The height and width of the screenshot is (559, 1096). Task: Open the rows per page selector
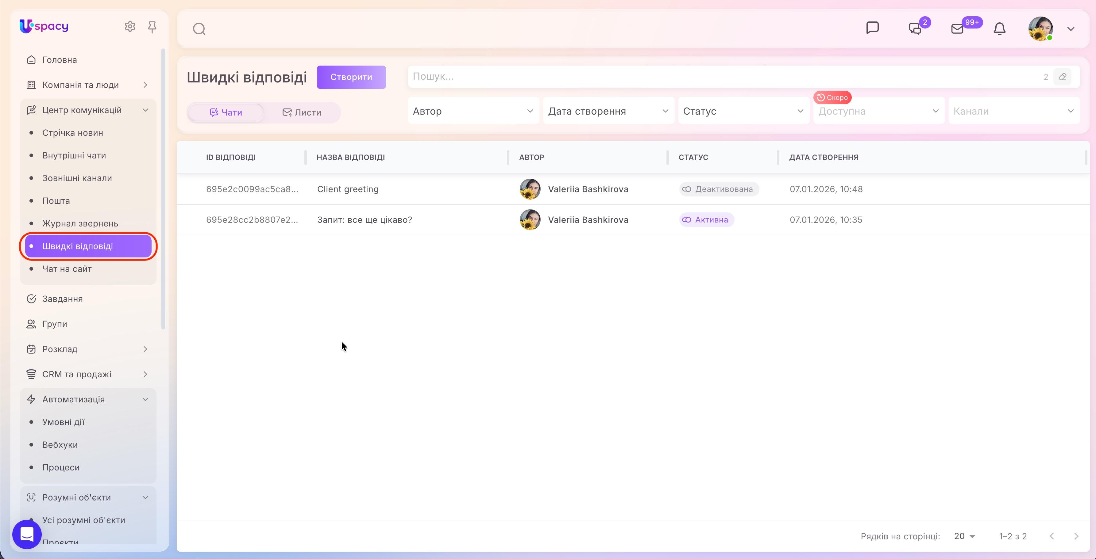pyautogui.click(x=964, y=536)
